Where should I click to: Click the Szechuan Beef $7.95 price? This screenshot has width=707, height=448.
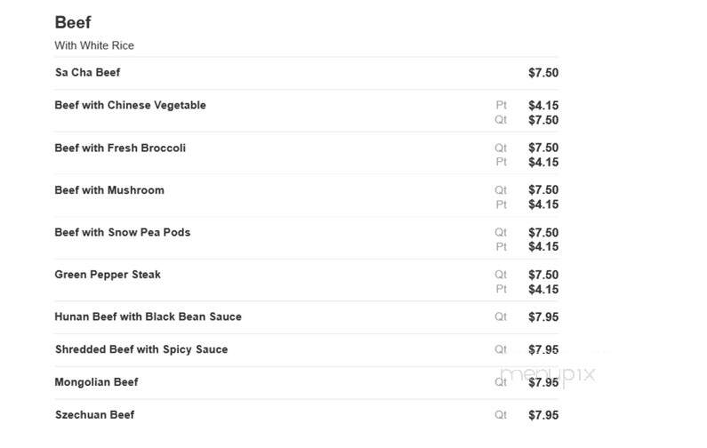point(543,415)
